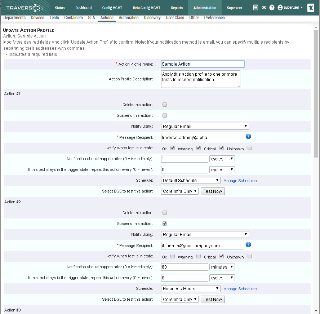Viewport: 320px width, 314px height.
Task: Open help for Action #1 Message Recipient
Action: tap(248, 137)
